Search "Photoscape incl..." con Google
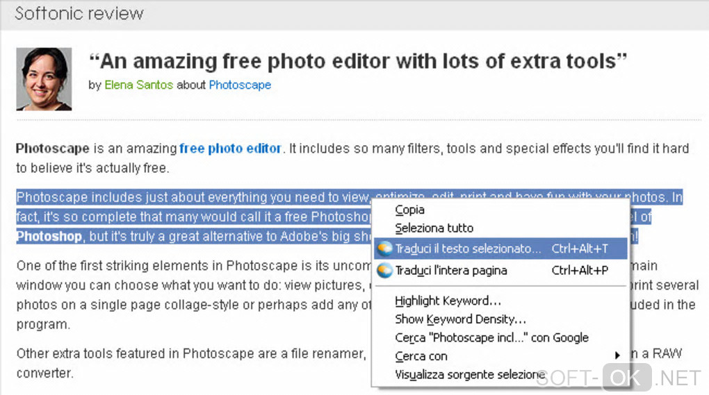This screenshot has height=395, width=709. coord(491,338)
